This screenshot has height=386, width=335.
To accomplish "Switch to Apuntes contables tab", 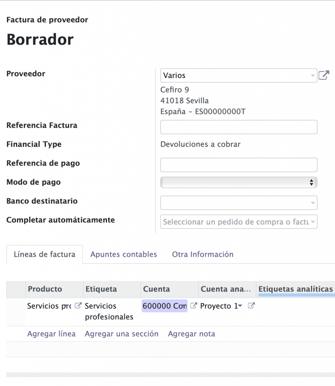I will (124, 254).
